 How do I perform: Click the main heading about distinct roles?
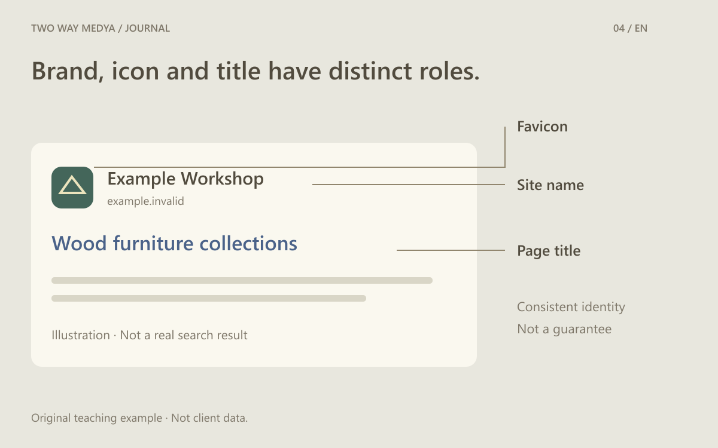click(x=255, y=72)
